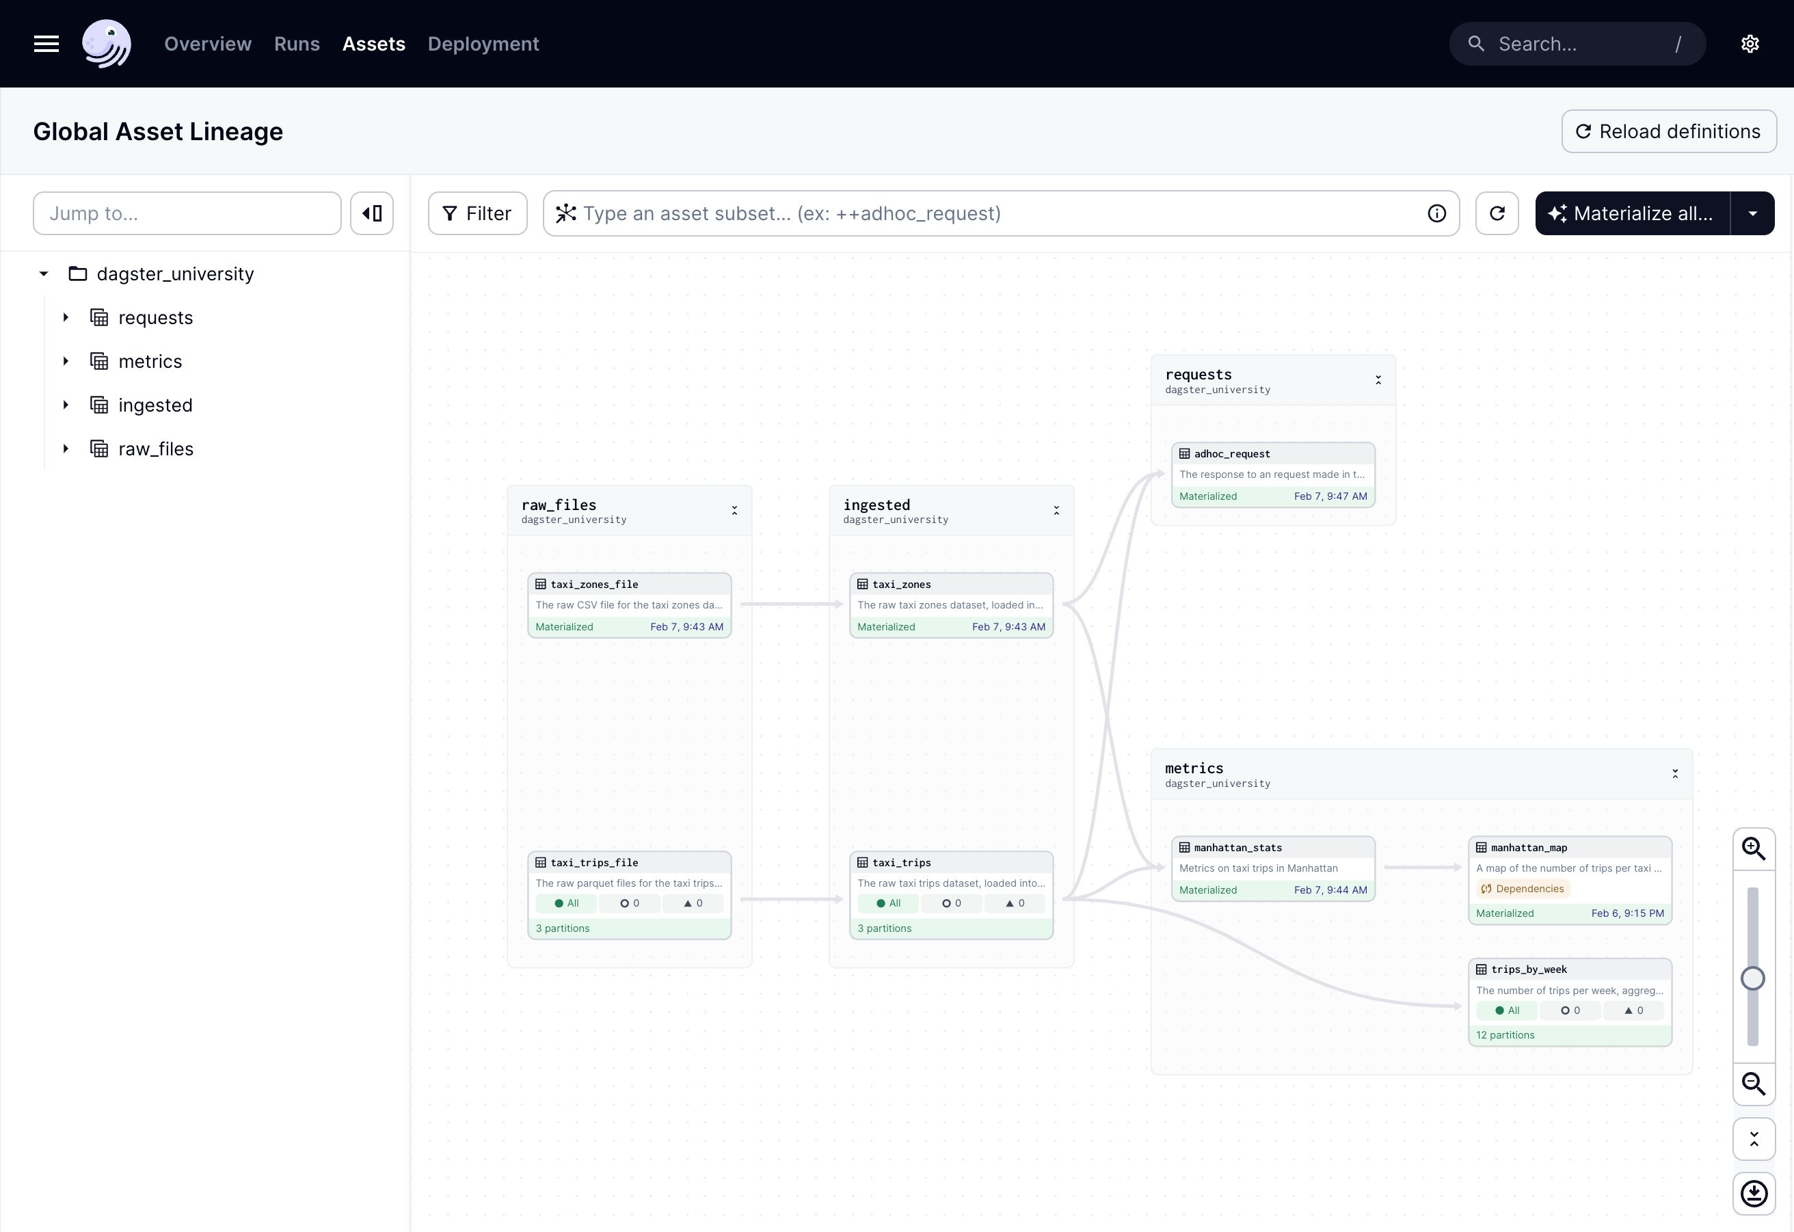Collapse the metrics group box
Image resolution: width=1794 pixels, height=1232 pixels.
(x=1675, y=773)
